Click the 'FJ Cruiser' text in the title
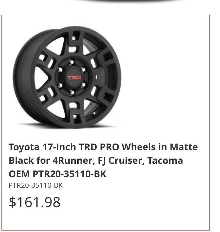 point(121,161)
